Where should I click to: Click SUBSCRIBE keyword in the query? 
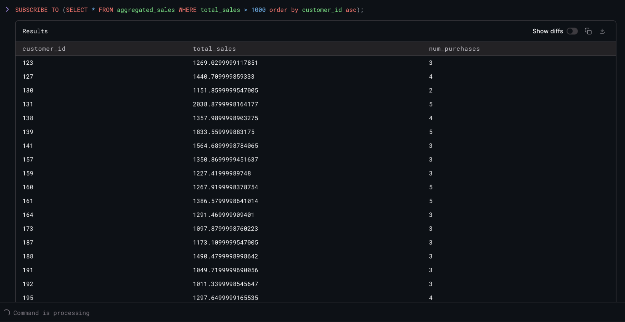tap(31, 10)
